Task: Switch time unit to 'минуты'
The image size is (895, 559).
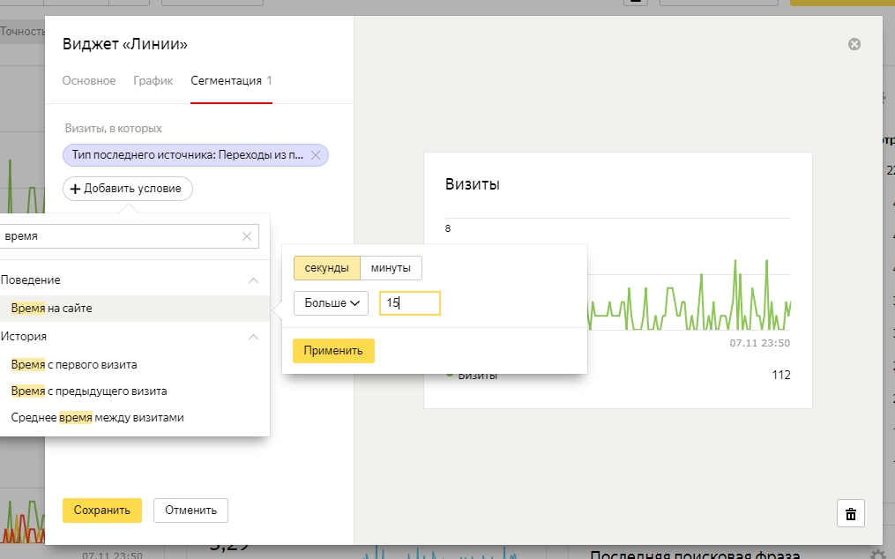Action: pos(392,268)
